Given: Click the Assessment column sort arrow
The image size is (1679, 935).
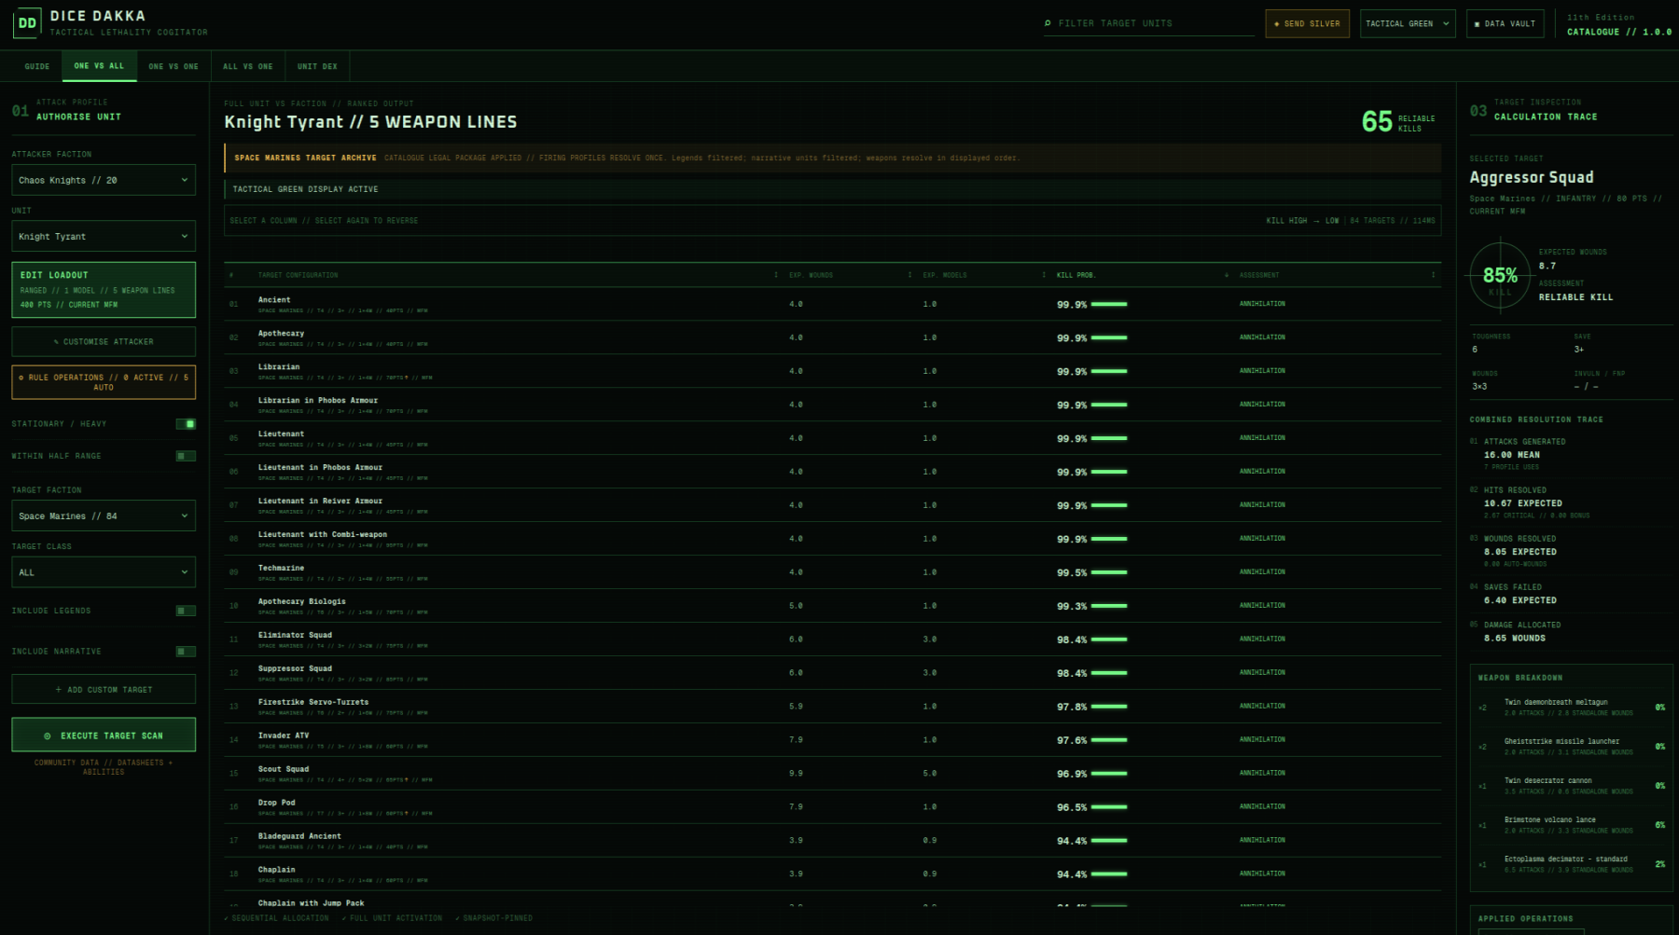Looking at the screenshot, I should pos(1434,275).
